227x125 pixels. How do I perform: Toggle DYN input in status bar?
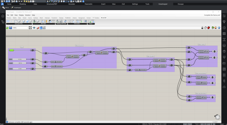point(205,124)
